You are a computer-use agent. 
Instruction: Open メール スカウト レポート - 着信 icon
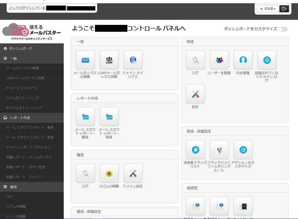[x=85, y=117]
